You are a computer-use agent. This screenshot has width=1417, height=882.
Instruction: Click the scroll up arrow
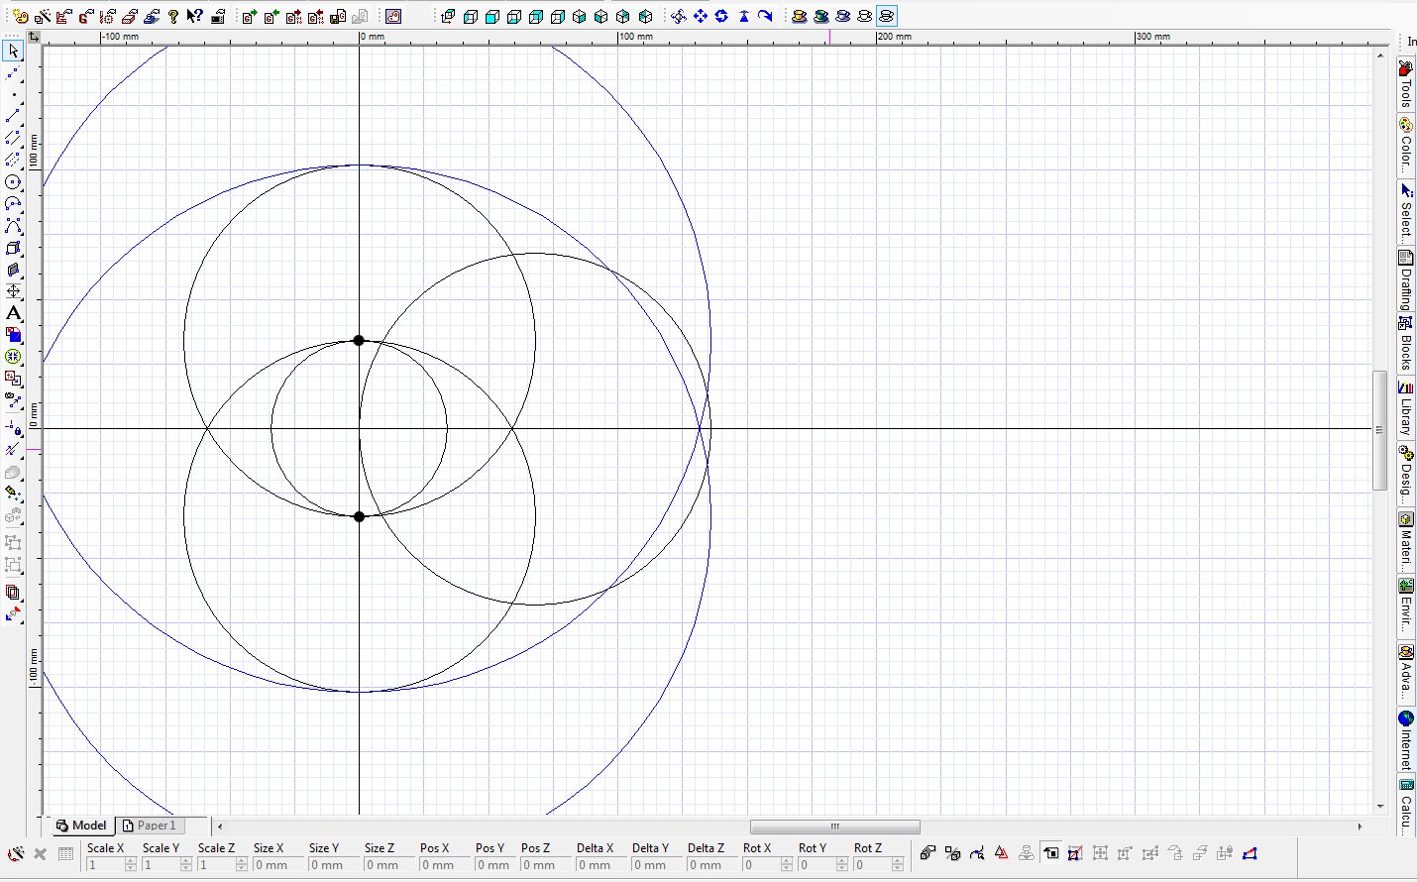pos(1379,55)
